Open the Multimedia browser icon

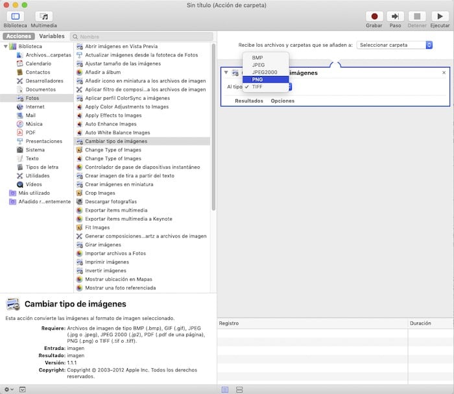pyautogui.click(x=43, y=16)
